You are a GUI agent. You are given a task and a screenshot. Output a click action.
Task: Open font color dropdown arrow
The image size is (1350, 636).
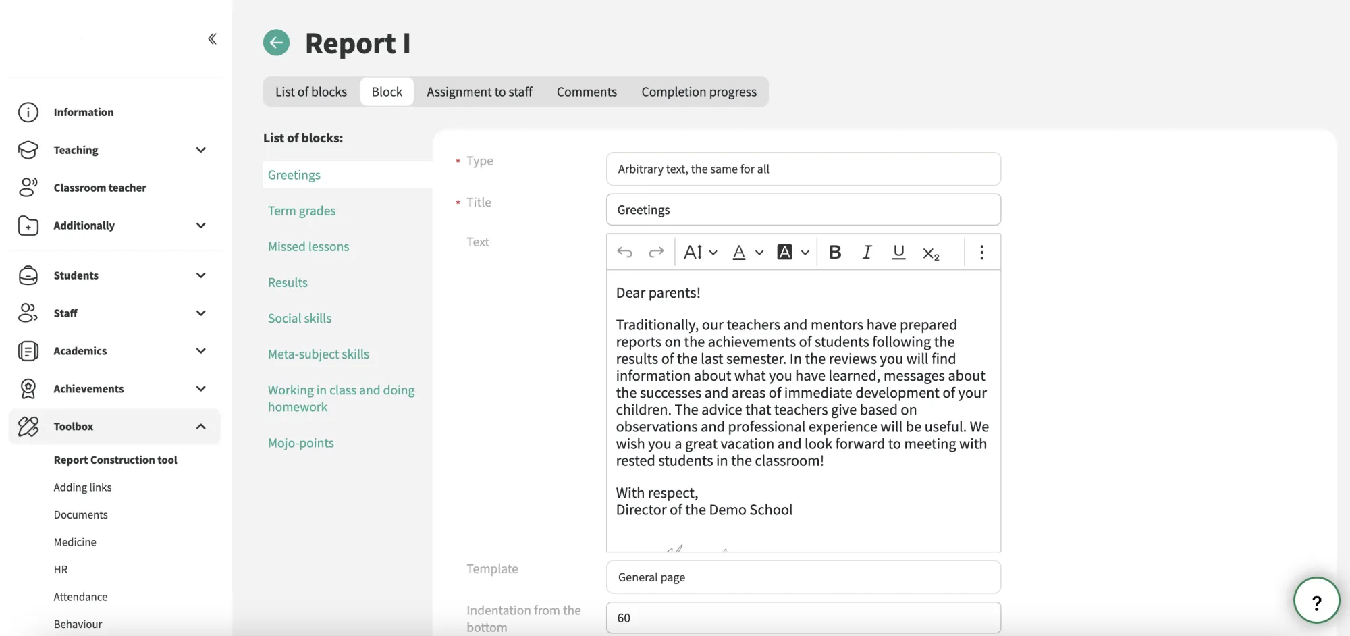coord(759,253)
